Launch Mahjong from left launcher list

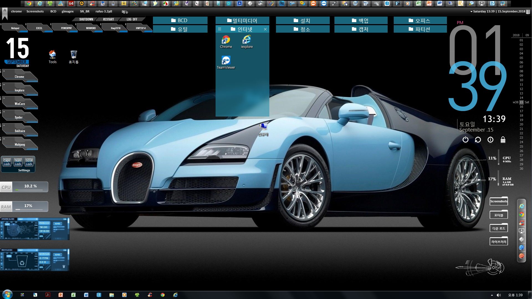20,144
